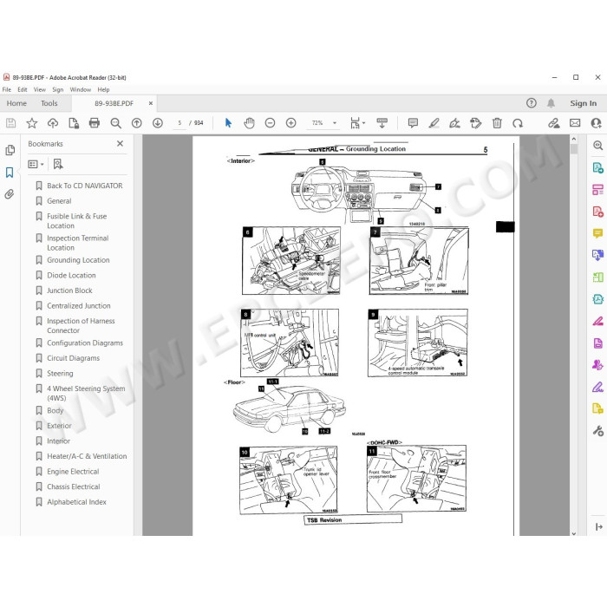Open the Fusible Link & Fuse Location bookmark

[76, 220]
